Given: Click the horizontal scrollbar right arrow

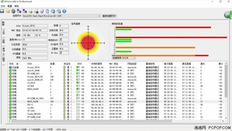Looking at the screenshot, I should point(223,121).
